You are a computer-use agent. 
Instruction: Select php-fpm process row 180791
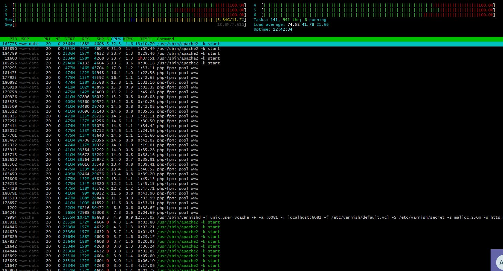(x=251, y=193)
